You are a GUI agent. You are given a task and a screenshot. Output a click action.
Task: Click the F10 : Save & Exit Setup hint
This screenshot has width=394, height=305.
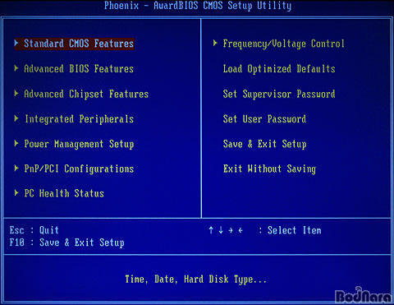click(66, 243)
